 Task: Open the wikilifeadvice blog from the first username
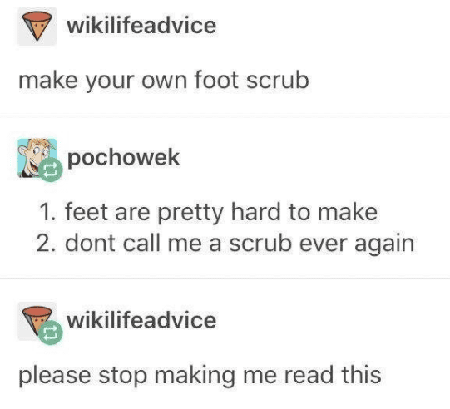point(141,26)
